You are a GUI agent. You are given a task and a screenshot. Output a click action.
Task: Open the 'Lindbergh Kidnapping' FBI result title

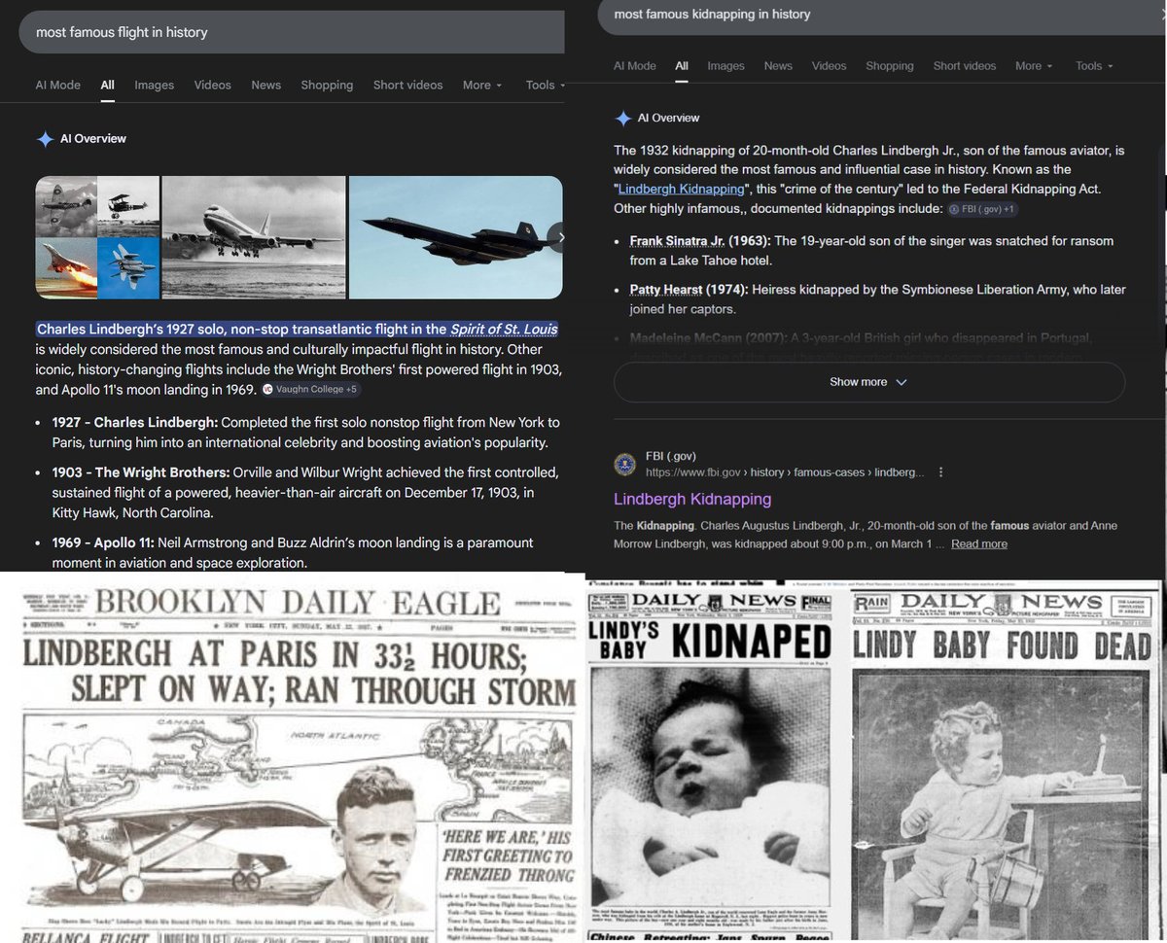[692, 500]
